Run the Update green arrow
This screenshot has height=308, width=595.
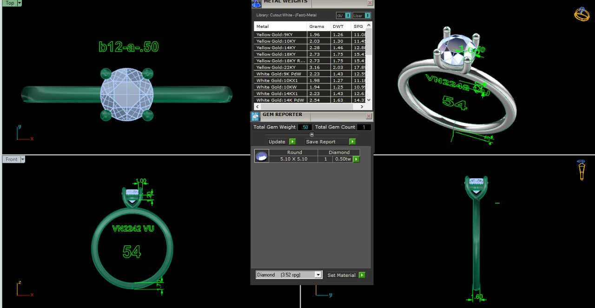292,141
